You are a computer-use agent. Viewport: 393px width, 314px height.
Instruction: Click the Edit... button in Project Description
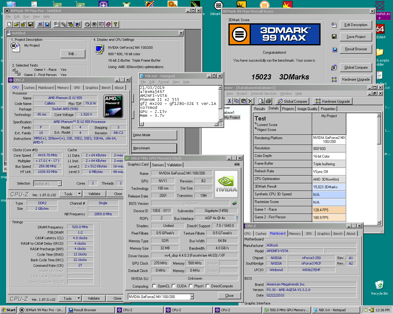tap(73, 54)
